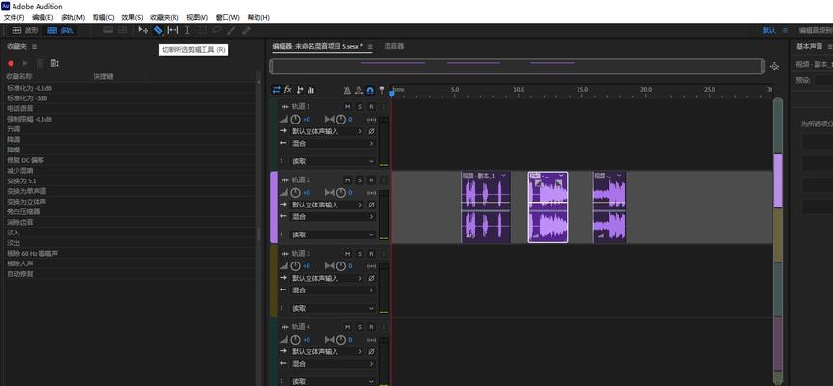
Task: Switch to 多轨 multitrack view
Action: pos(61,30)
